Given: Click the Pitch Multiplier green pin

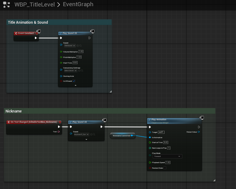Looking at the screenshot, I should pyautogui.click(x=61, y=57).
